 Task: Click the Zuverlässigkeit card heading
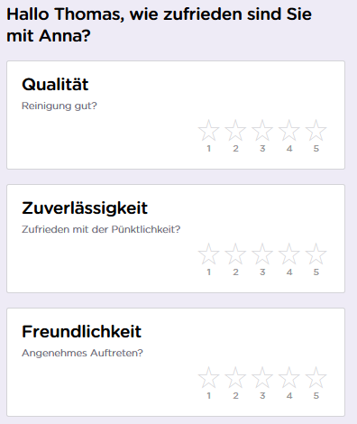85,208
